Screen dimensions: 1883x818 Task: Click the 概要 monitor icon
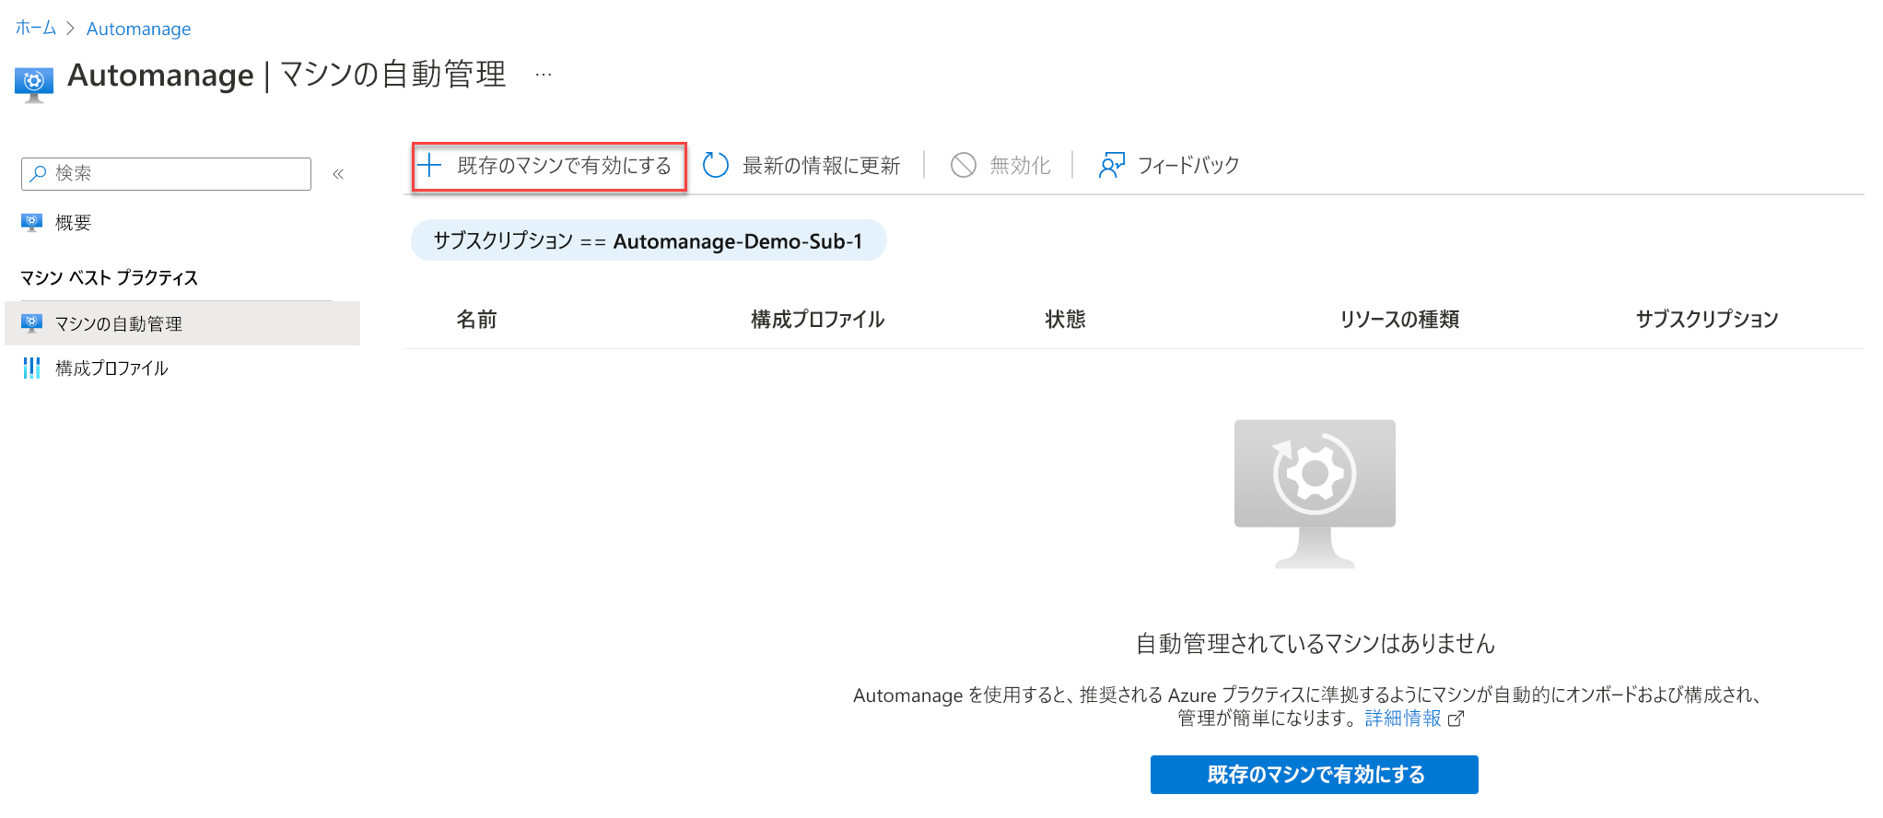click(x=31, y=222)
